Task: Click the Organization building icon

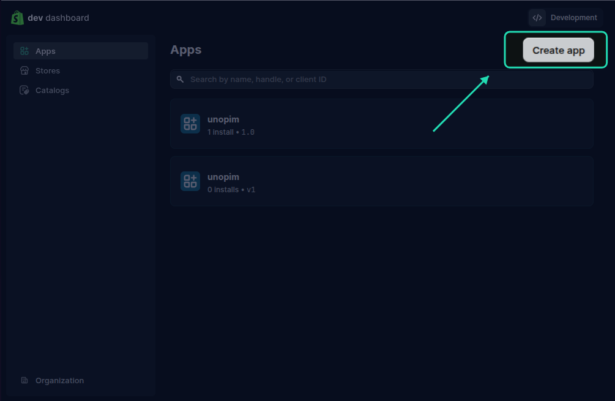Action: (x=24, y=380)
